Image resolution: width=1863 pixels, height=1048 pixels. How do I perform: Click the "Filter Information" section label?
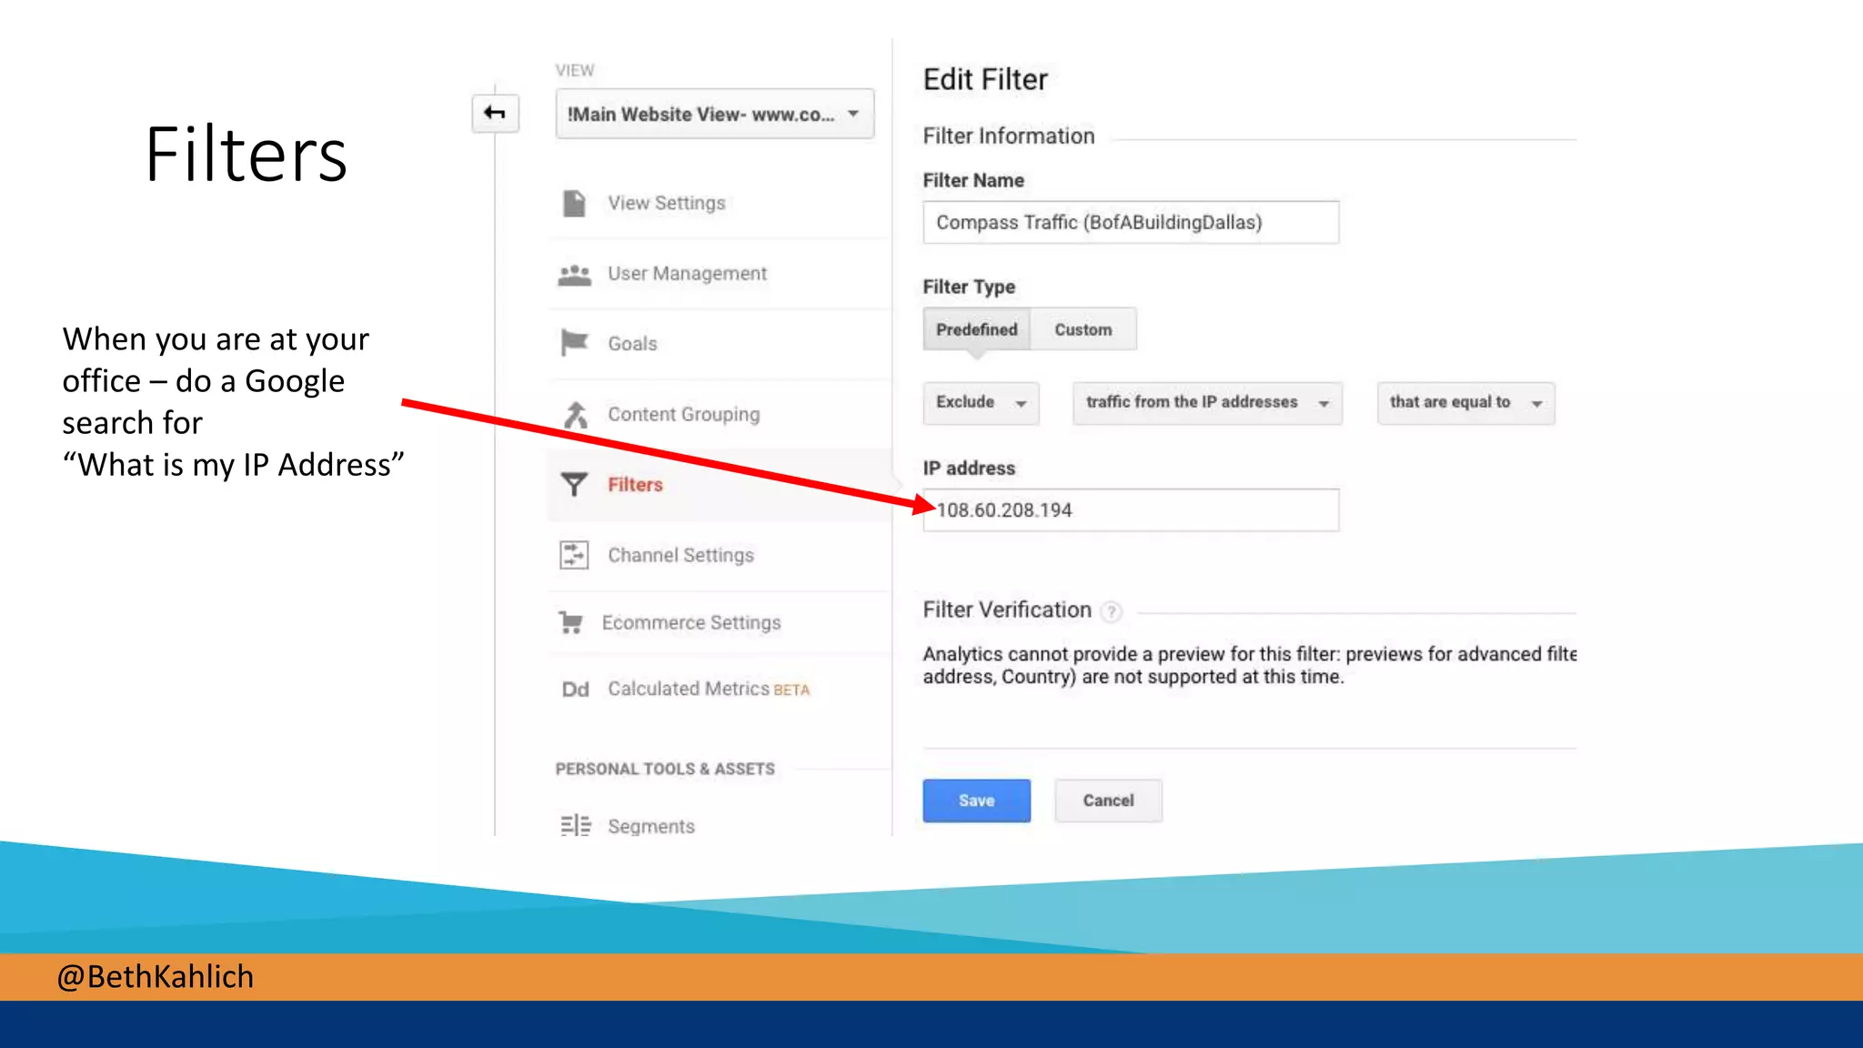1009,136
